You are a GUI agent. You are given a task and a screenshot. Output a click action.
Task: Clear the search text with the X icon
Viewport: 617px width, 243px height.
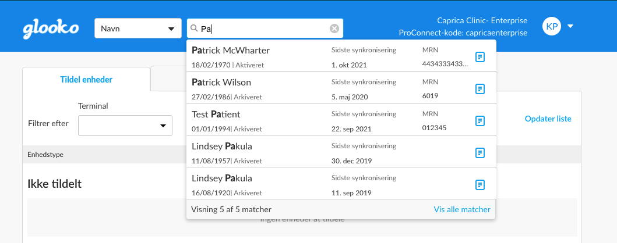click(334, 28)
